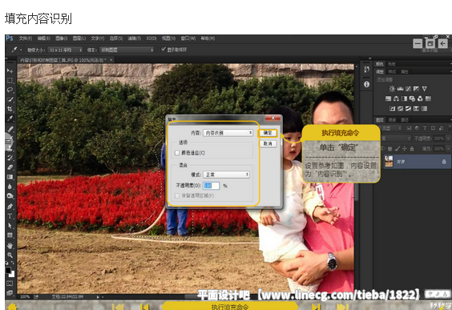Open the History panel icon

click(367, 70)
